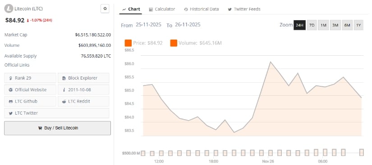
Task: Click the Twitter bird icon on Twitter Feeds tab
Action: (x=230, y=9)
